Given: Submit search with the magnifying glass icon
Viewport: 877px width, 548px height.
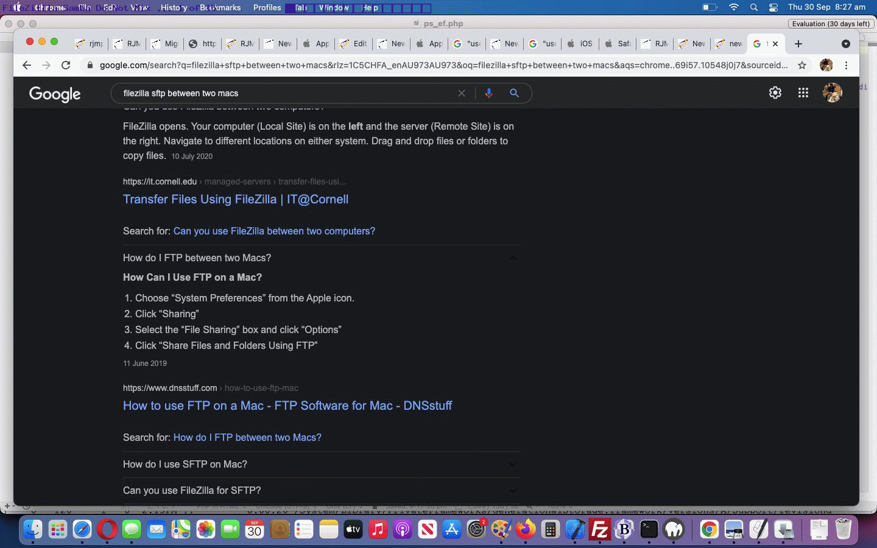Looking at the screenshot, I should [515, 93].
